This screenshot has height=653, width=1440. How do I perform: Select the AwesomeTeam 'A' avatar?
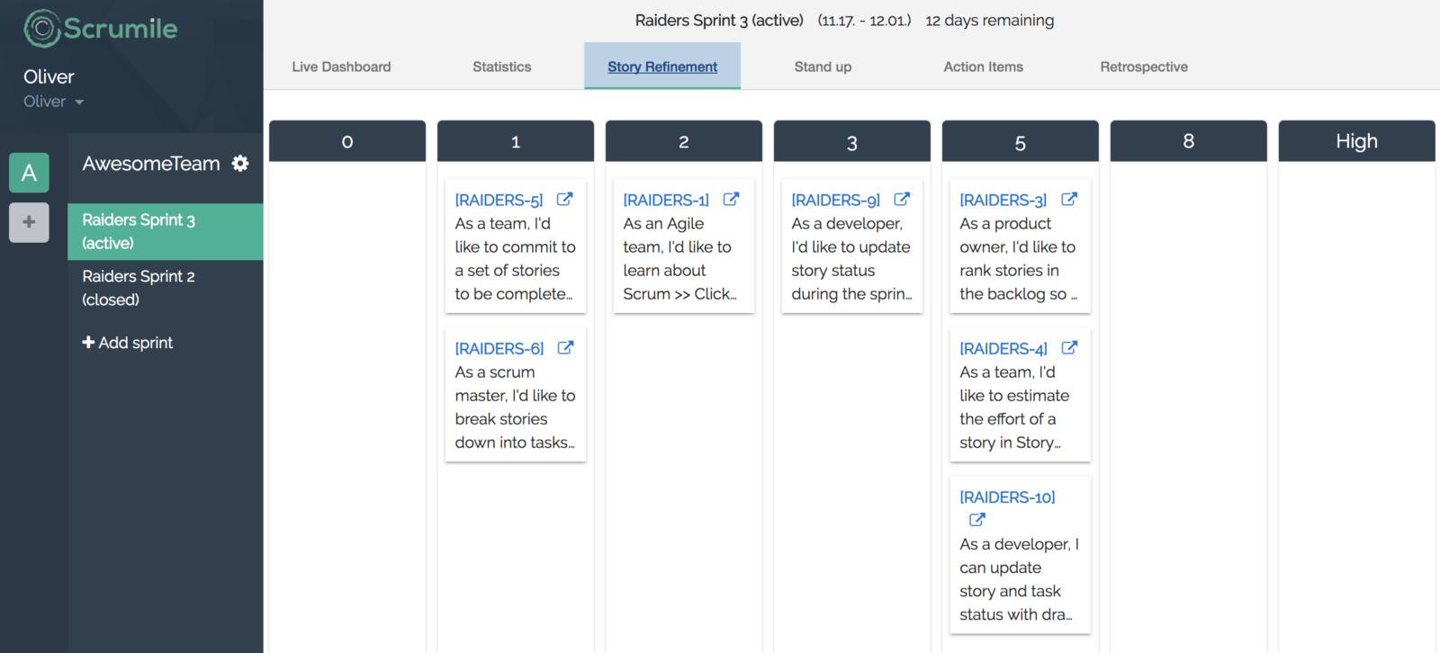coord(29,173)
